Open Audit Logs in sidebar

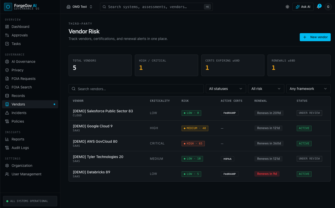click(30, 148)
